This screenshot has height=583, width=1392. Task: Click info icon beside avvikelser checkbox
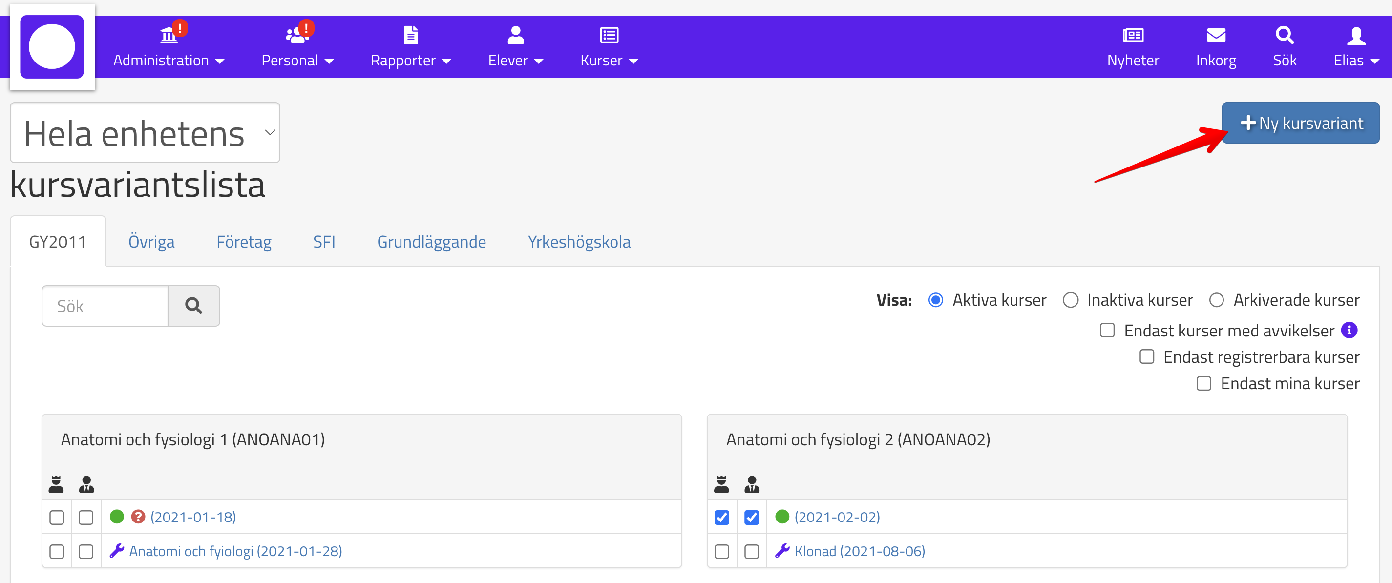pos(1349,330)
